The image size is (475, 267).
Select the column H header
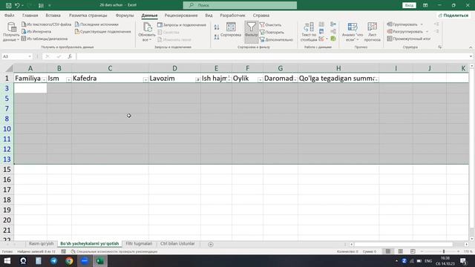338,68
